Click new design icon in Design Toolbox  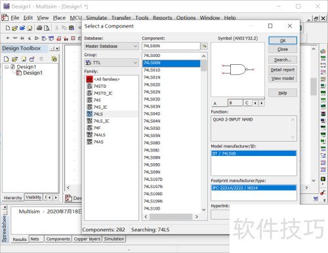point(7,59)
